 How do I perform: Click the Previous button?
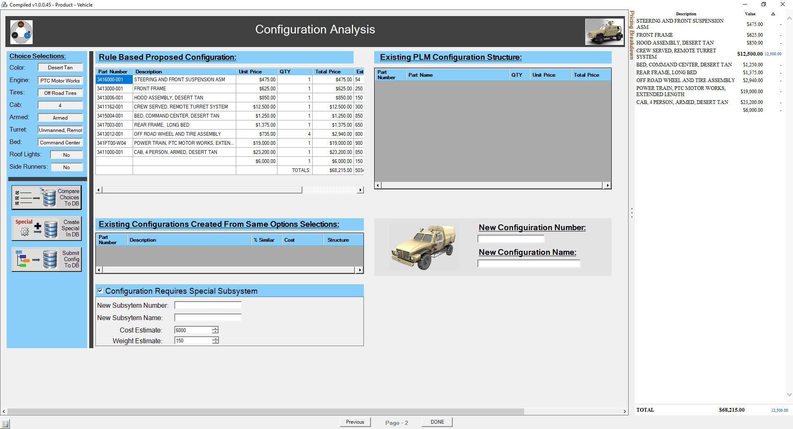click(355, 422)
